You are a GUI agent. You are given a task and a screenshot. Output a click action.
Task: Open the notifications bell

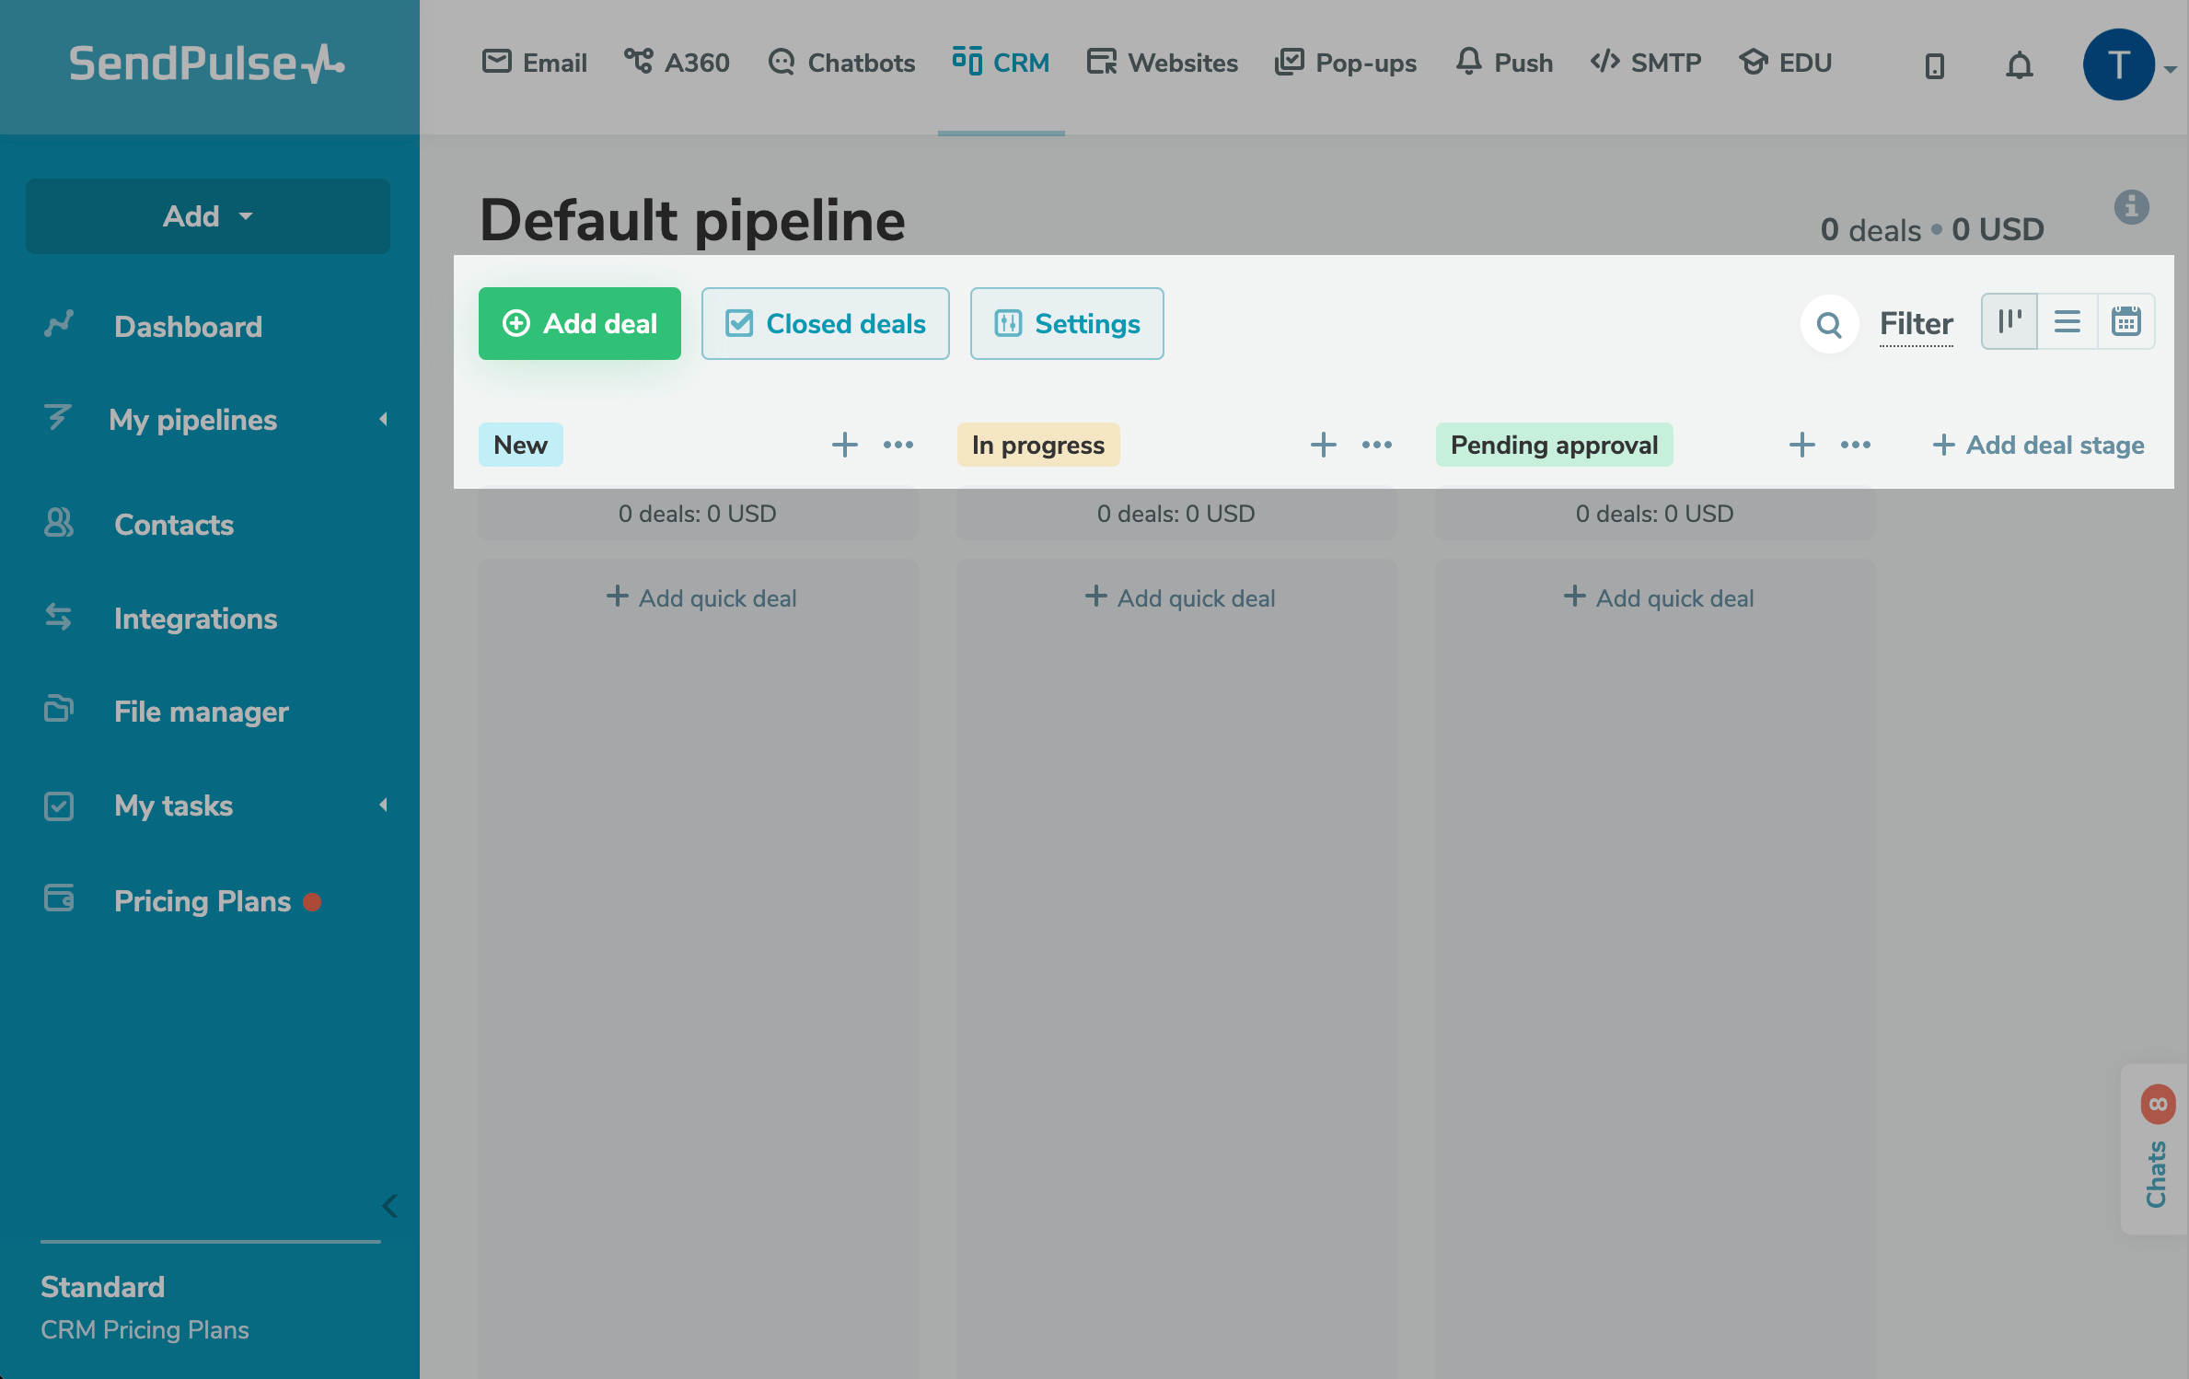pyautogui.click(x=2019, y=65)
